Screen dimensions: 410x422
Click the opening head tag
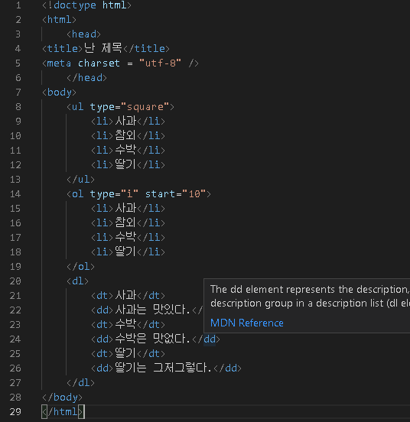(83, 34)
